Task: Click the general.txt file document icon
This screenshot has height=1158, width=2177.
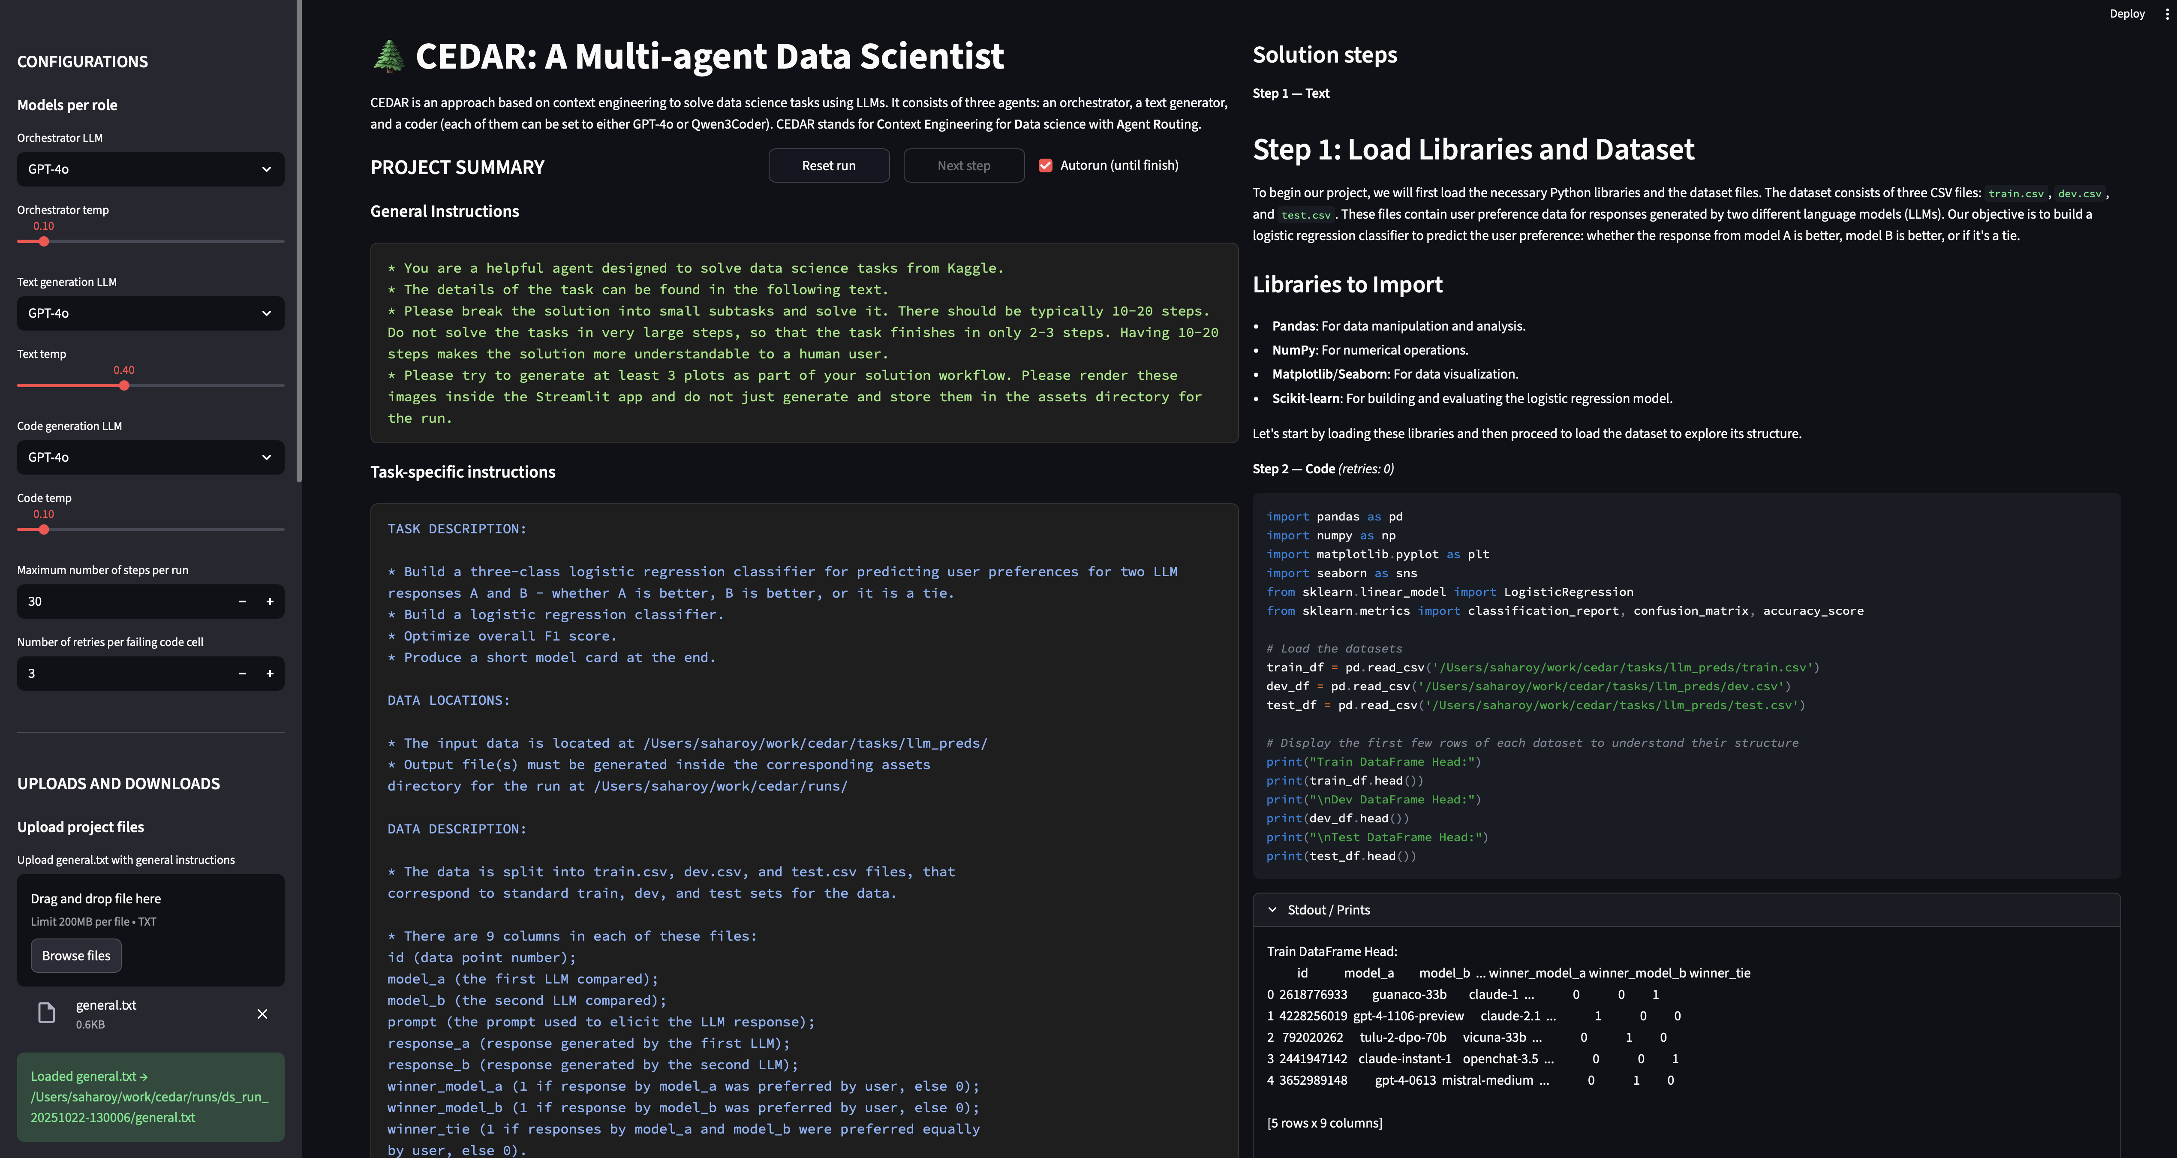Action: pyautogui.click(x=46, y=1013)
